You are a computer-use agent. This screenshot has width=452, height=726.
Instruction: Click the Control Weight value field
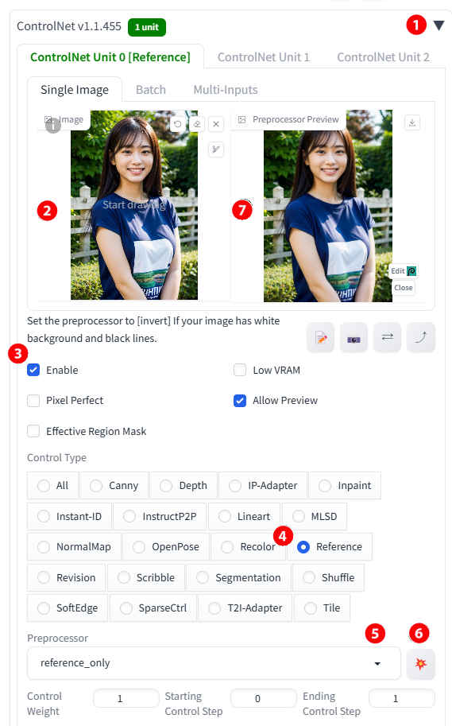[126, 698]
